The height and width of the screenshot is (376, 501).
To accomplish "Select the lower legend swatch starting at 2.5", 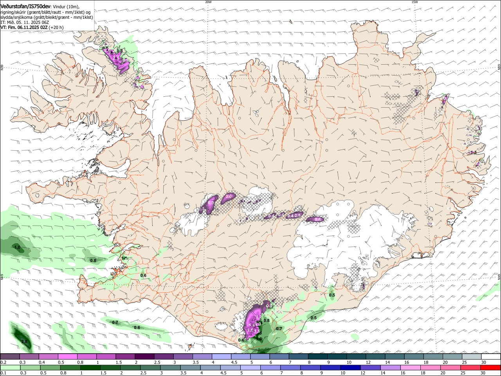I will (150, 367).
